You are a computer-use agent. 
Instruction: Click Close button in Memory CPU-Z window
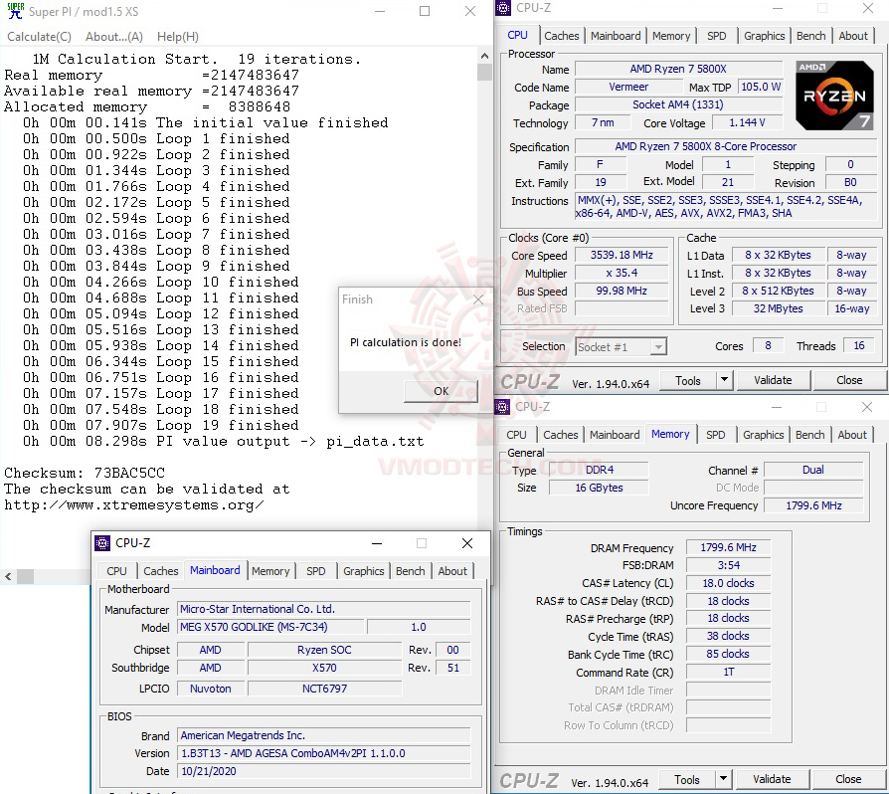click(847, 779)
